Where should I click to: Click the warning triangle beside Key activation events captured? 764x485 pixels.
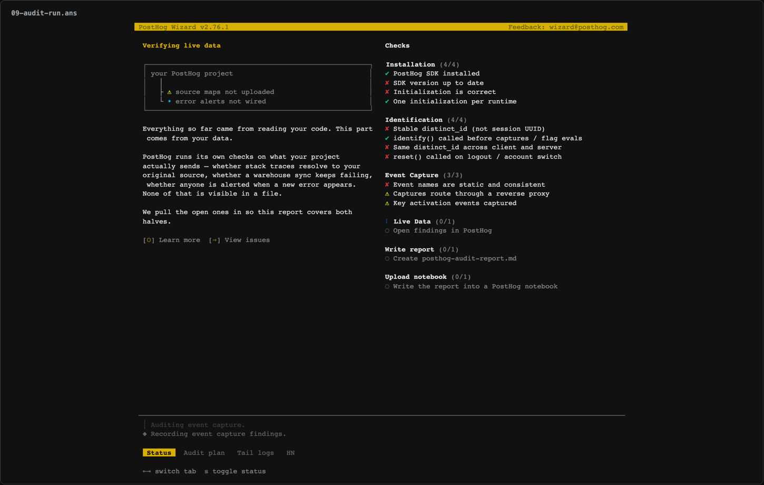387,203
